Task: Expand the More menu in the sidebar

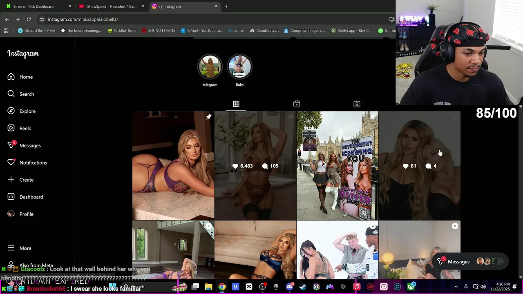Action: click(x=19, y=248)
